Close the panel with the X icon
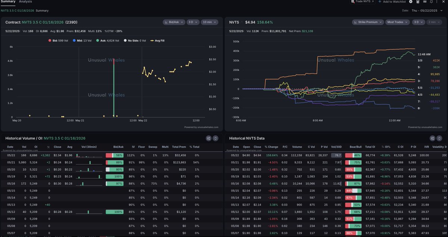 pyautogui.click(x=444, y=2)
